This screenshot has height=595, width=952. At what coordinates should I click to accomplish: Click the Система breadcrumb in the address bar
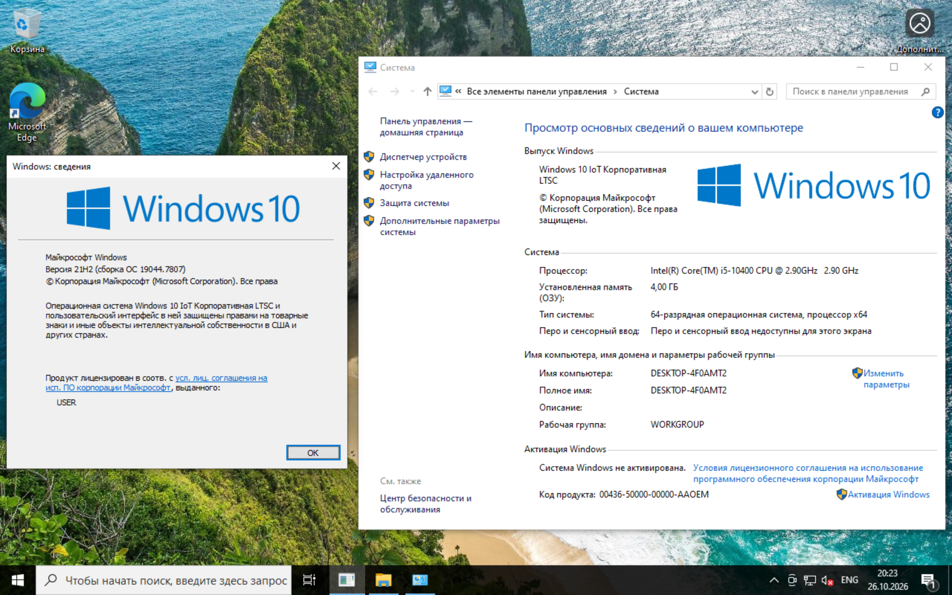point(641,92)
